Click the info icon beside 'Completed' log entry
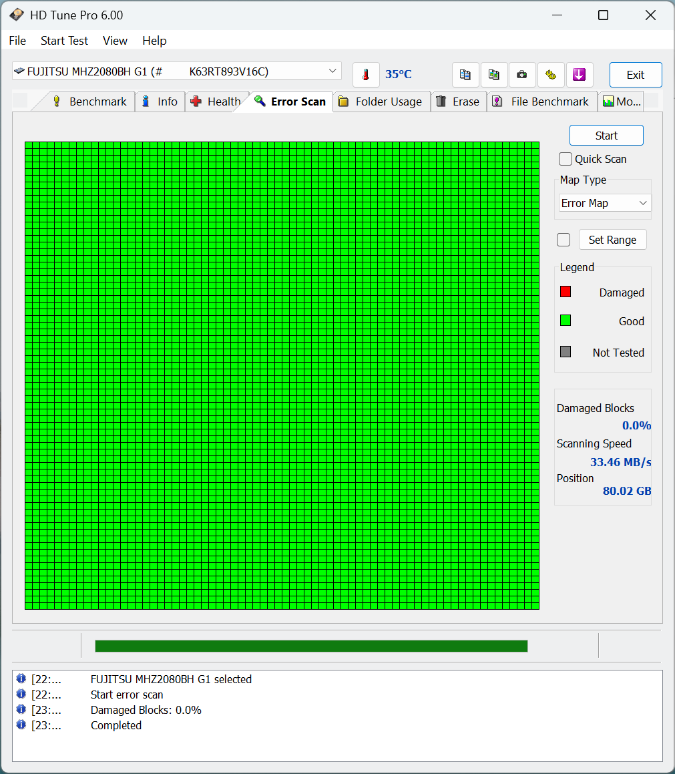The image size is (675, 774). [x=21, y=724]
